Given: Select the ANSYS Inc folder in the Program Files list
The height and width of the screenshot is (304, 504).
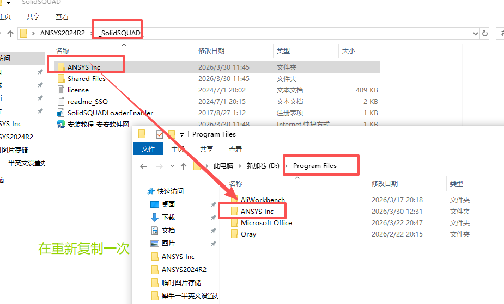Looking at the screenshot, I should (x=252, y=212).
